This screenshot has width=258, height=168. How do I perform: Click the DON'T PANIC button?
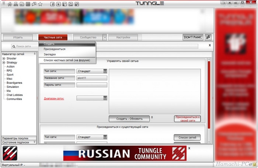(x=193, y=37)
